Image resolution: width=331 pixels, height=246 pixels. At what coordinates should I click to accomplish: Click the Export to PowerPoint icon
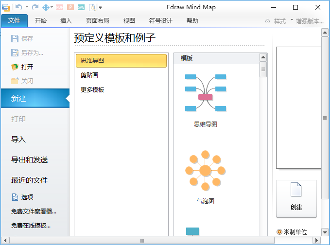tap(70, 7)
